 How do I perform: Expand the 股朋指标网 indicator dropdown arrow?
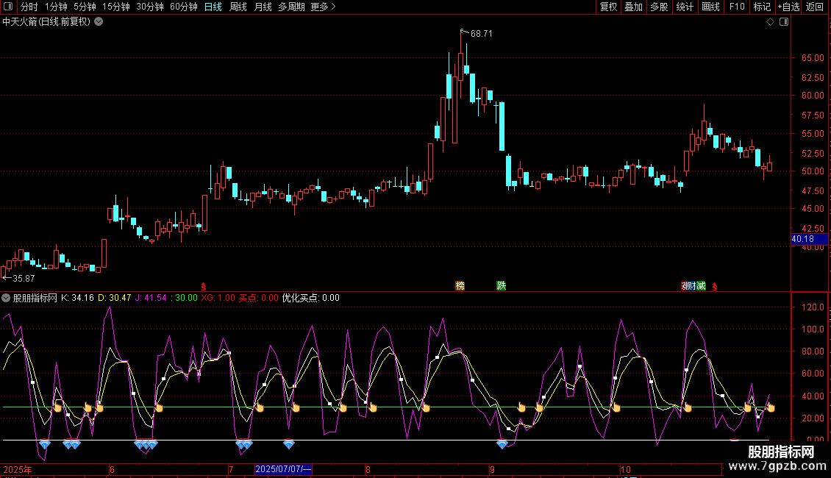point(7,298)
